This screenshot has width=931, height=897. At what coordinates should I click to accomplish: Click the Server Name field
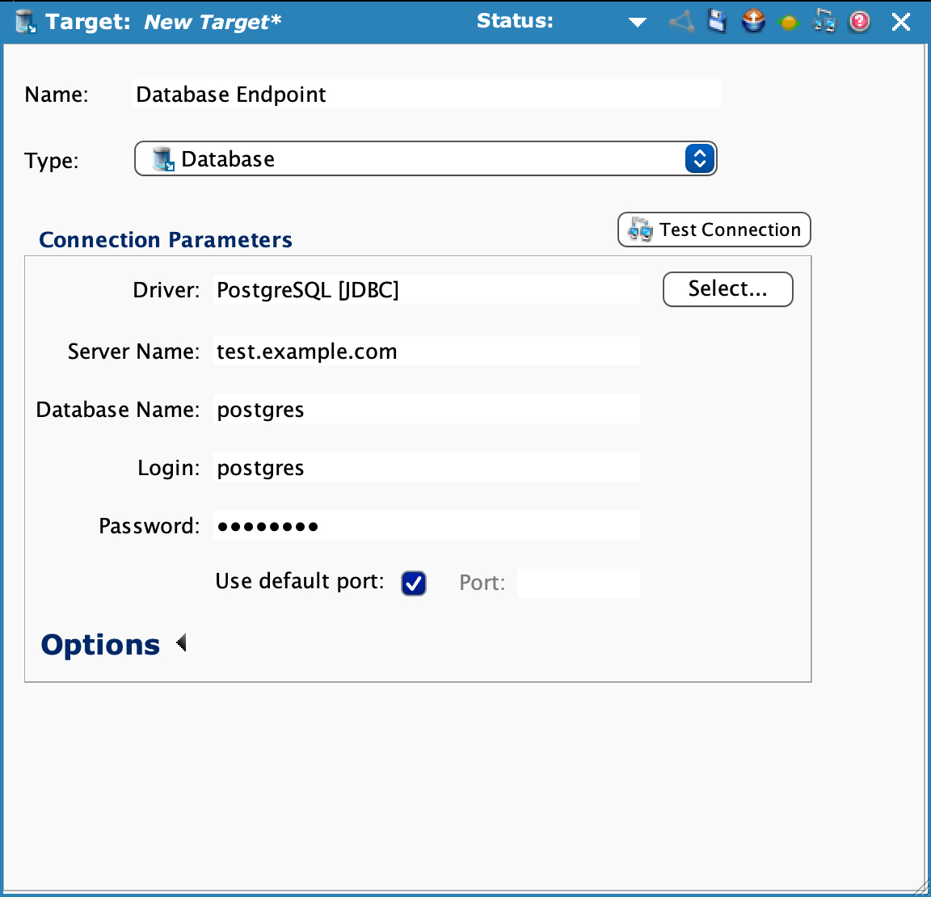(426, 352)
